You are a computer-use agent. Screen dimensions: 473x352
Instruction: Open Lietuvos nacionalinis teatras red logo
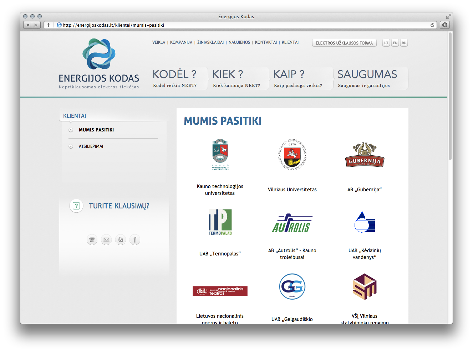coord(220,291)
